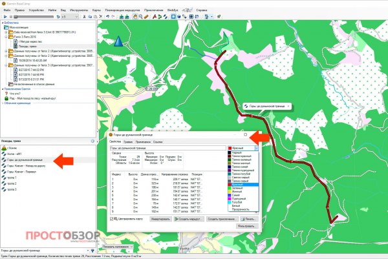Select the Pan hand tool
Viewport: 388px width, 259px height.
(x=135, y=17)
